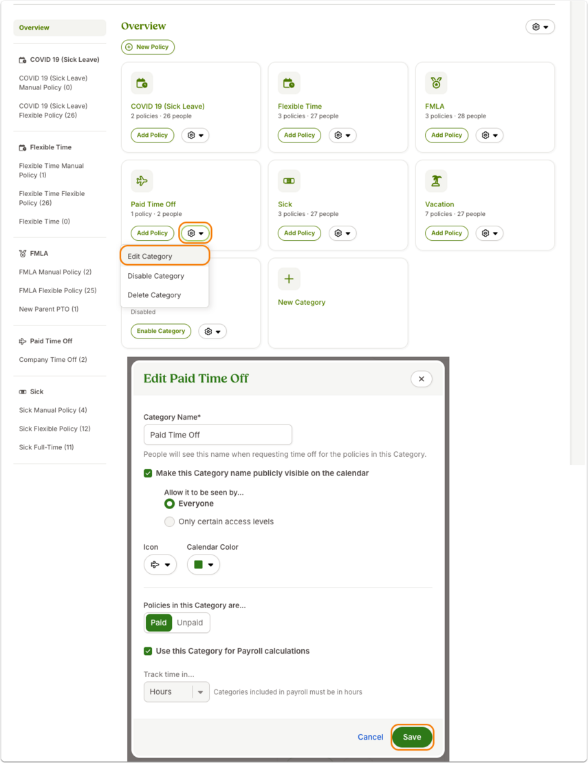Click the Flexible Time card calendar icon

pos(289,83)
